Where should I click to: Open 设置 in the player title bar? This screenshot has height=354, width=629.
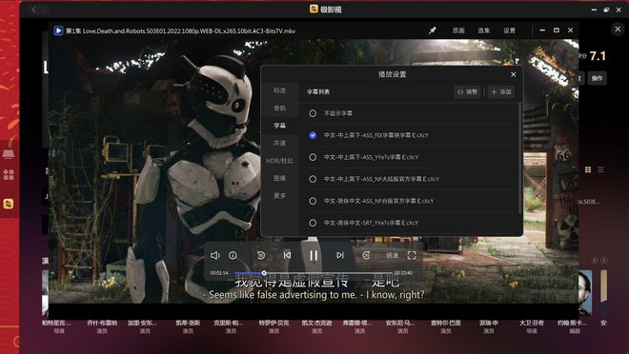click(x=510, y=30)
